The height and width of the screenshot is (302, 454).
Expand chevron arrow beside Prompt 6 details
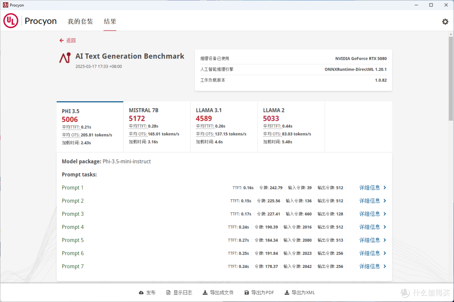385,253
